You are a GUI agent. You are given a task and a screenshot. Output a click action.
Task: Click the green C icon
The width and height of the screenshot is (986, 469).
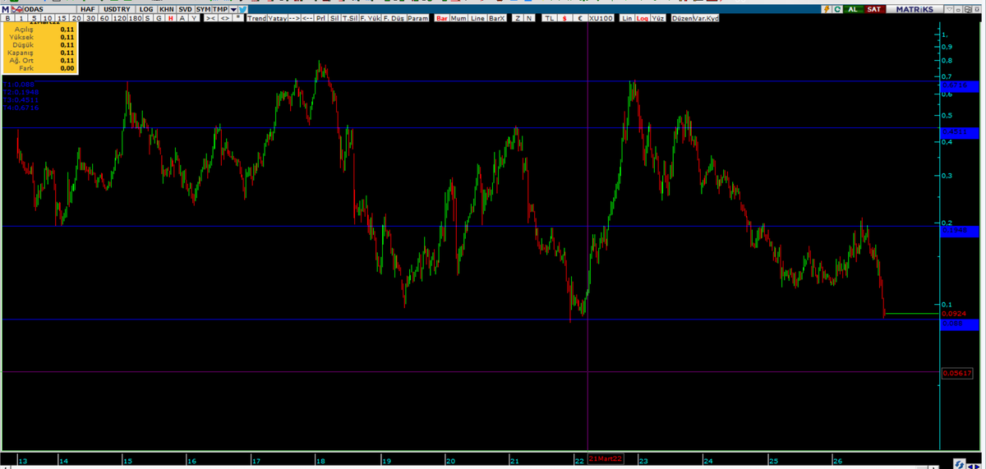pyautogui.click(x=837, y=9)
